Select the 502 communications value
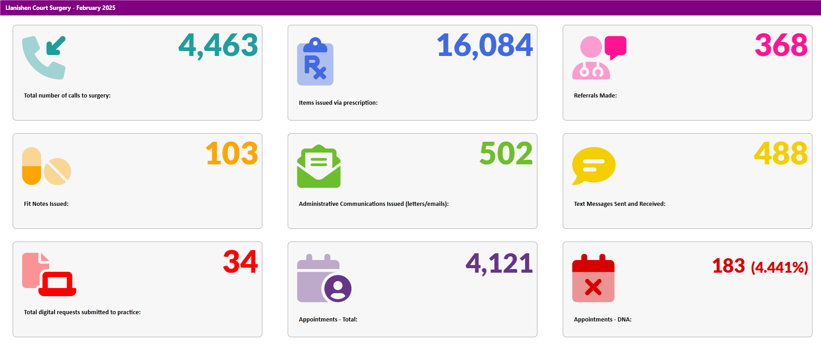This screenshot has width=821, height=344. point(506,153)
